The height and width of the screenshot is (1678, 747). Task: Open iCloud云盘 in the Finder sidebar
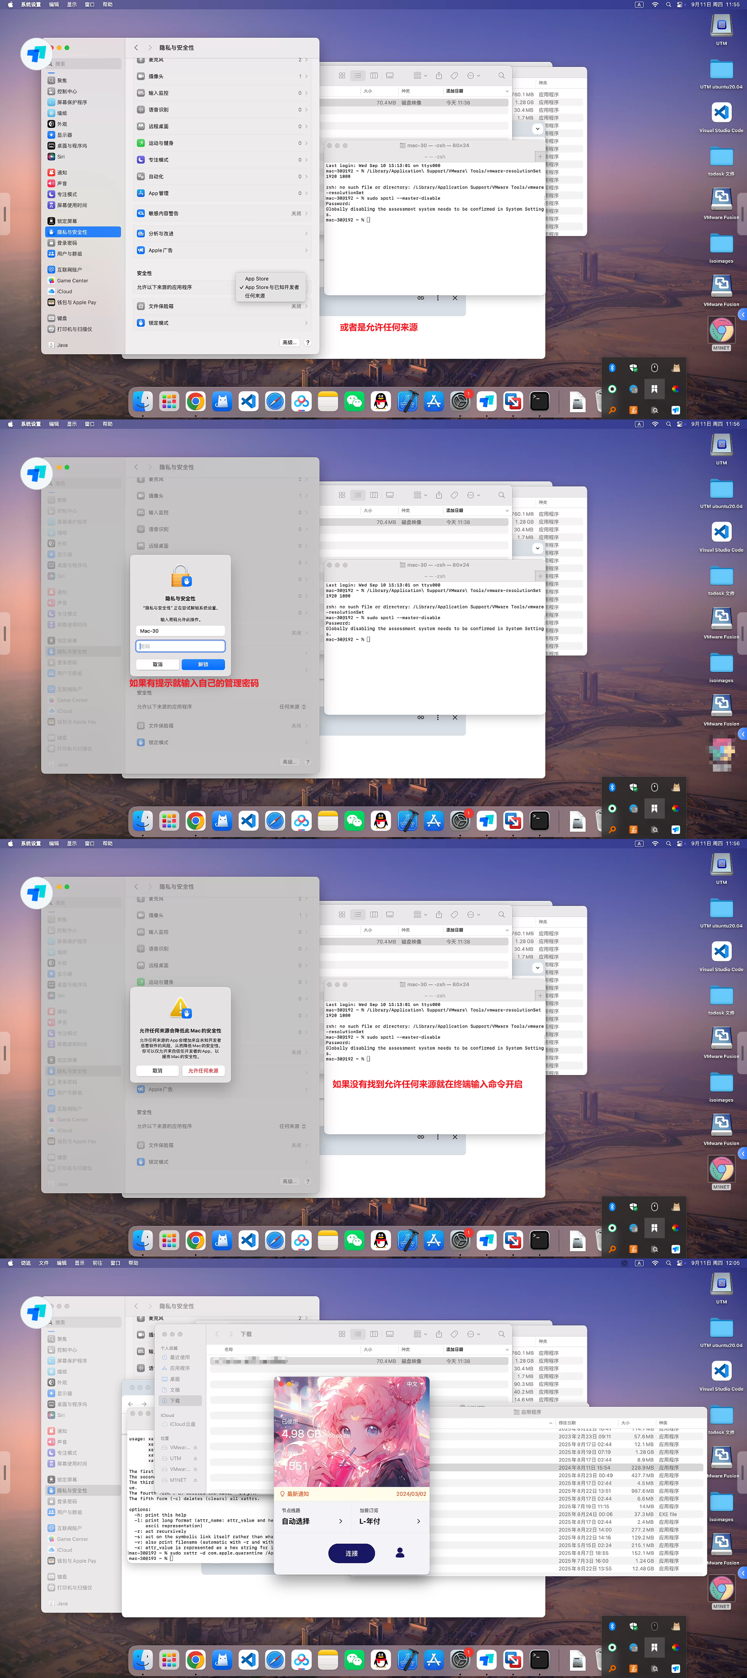(182, 1424)
